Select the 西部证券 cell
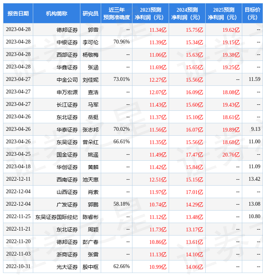The image size is (263, 276). pyautogui.click(x=67, y=55)
